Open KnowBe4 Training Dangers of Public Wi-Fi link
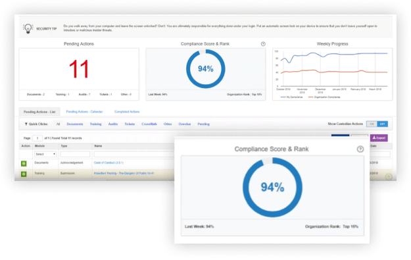The height and width of the screenshot is (260, 411). [124, 173]
